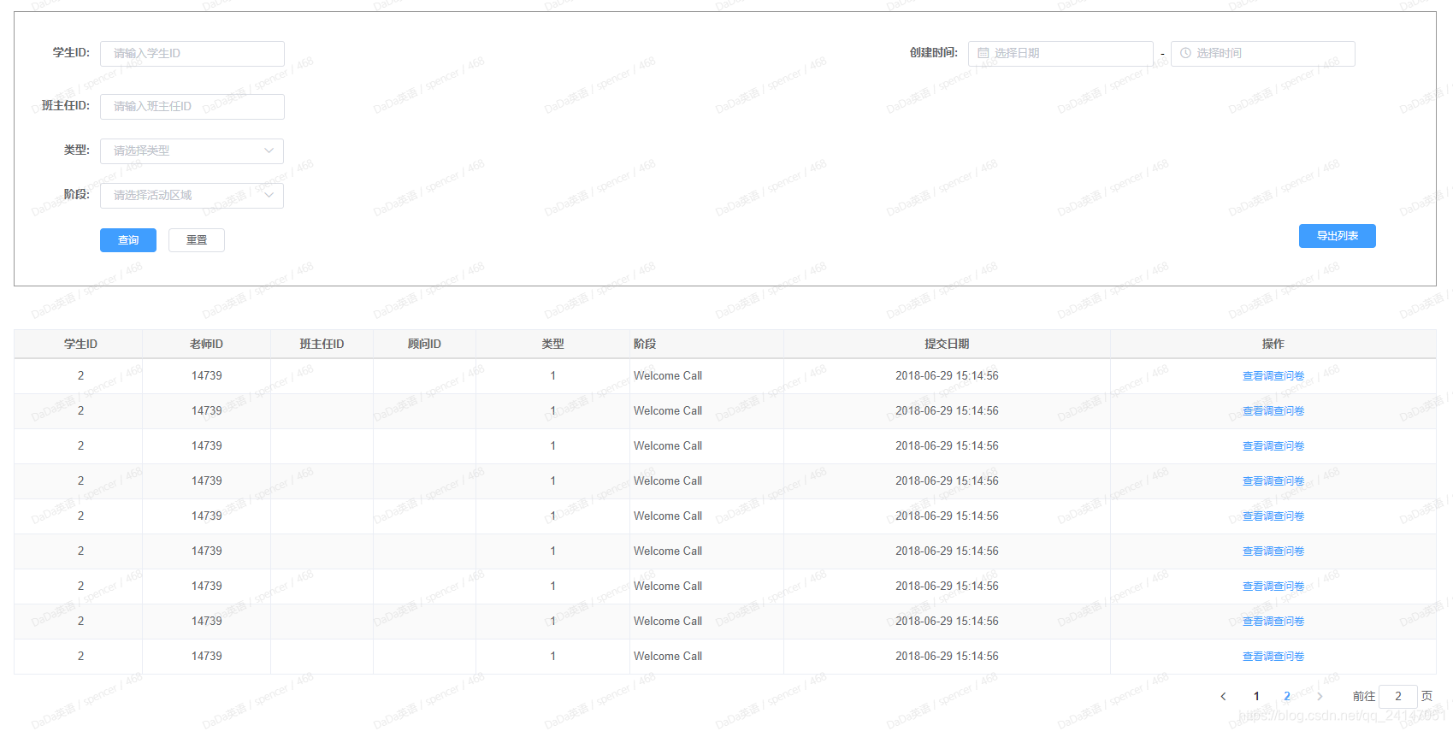1453x731 pixels.
Task: Open the 阶段 dropdown (请选择活动区域)
Action: click(192, 195)
